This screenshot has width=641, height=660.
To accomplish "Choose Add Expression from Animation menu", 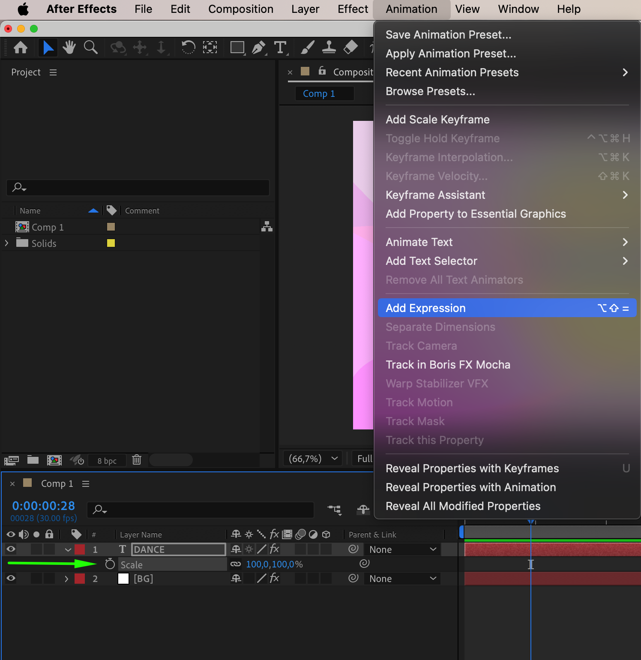I will [x=507, y=308].
